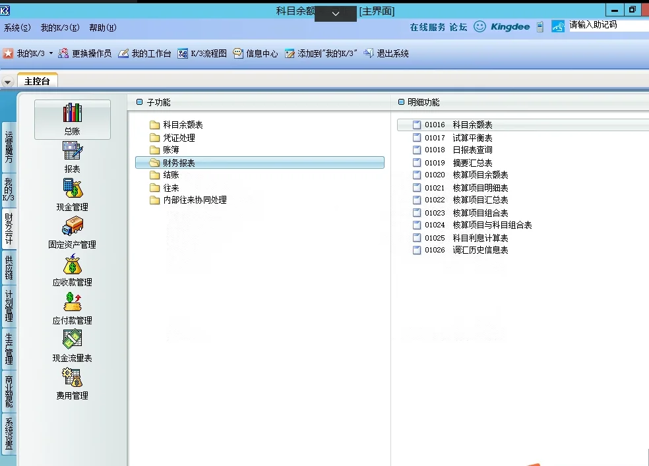This screenshot has width=649, height=466.
Task: Open the 总账 (General Ledger) module icon
Action: tap(72, 119)
